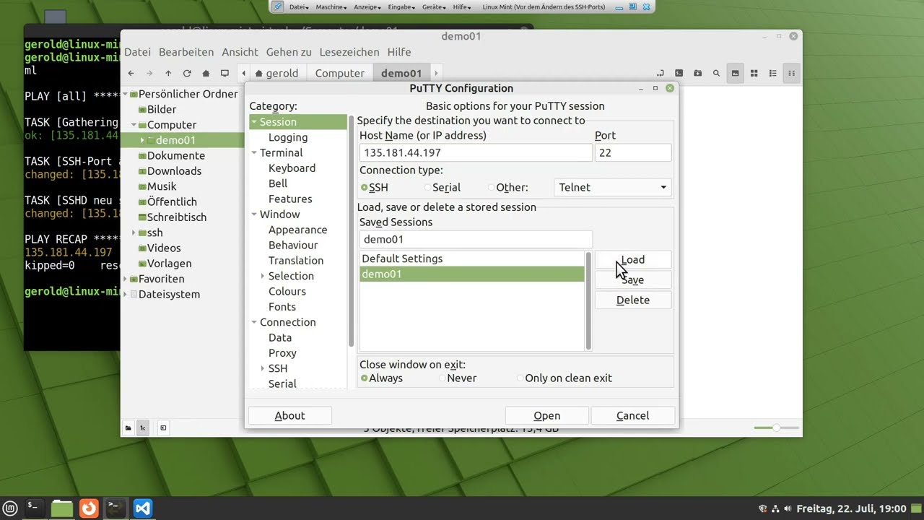Expand the ssh folder in file manager sidebar

(134, 233)
